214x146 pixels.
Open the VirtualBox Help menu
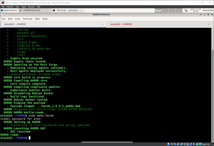(39, 7)
